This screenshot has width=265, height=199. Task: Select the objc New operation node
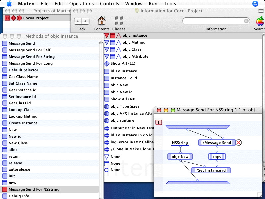180,156
